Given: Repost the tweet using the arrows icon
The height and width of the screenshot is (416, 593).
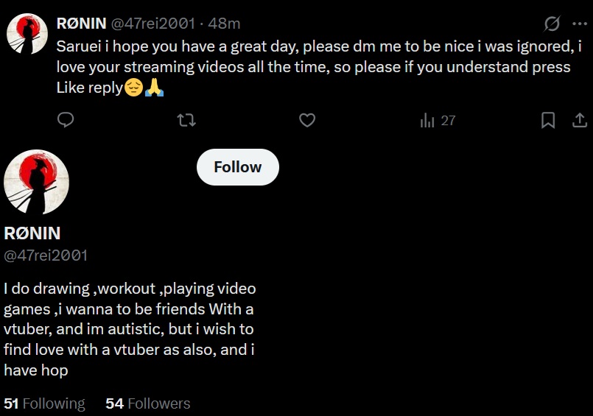Looking at the screenshot, I should pos(186,120).
